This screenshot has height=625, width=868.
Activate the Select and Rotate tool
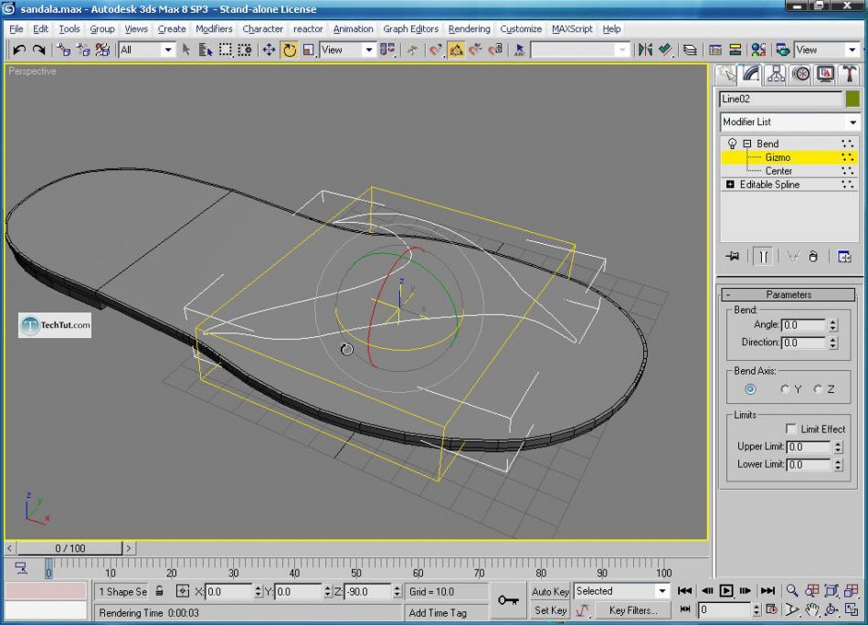click(290, 50)
